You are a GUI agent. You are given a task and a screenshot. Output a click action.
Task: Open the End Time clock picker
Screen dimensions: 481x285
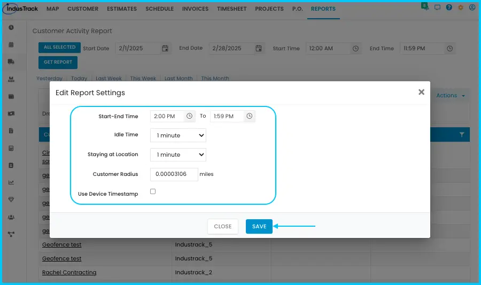449,49
